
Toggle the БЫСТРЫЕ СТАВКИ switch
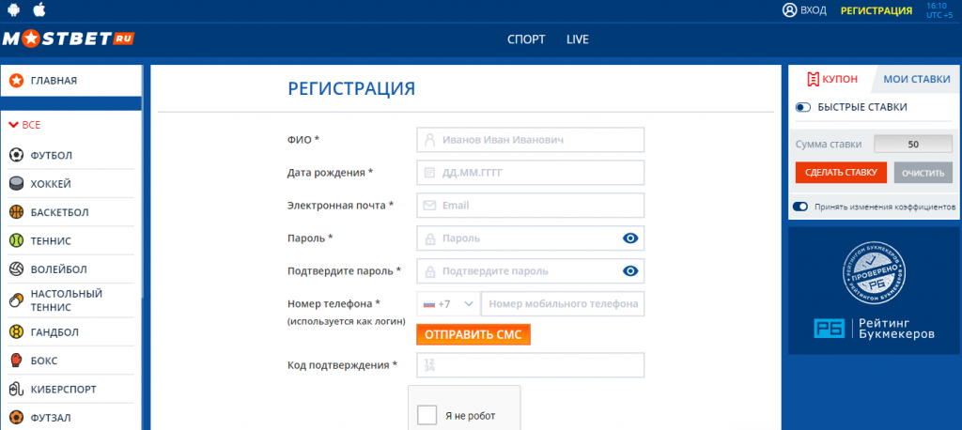[x=803, y=107]
